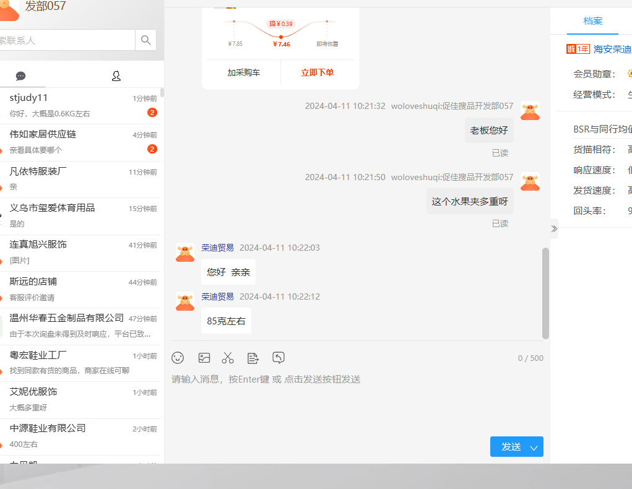Click the send image icon
632x489 pixels.
tap(204, 358)
